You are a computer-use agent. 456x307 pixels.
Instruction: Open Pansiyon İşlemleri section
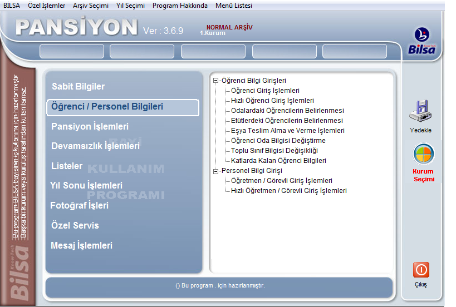(x=90, y=127)
